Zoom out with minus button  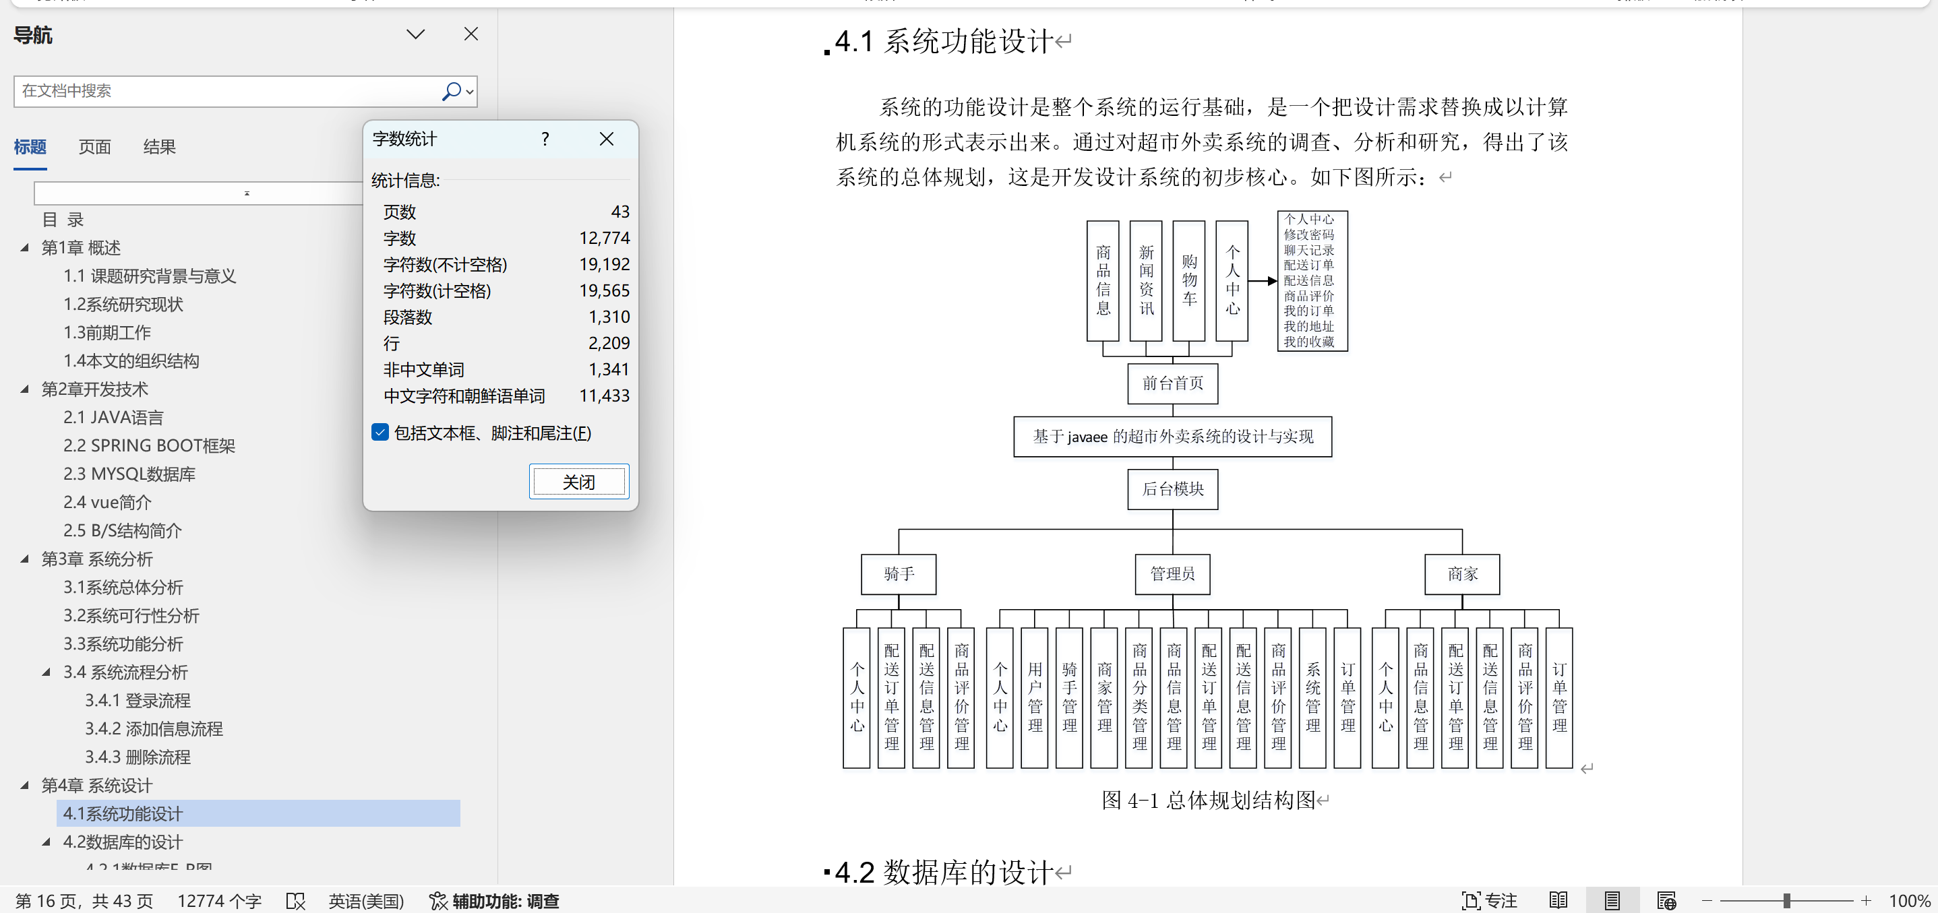1706,901
